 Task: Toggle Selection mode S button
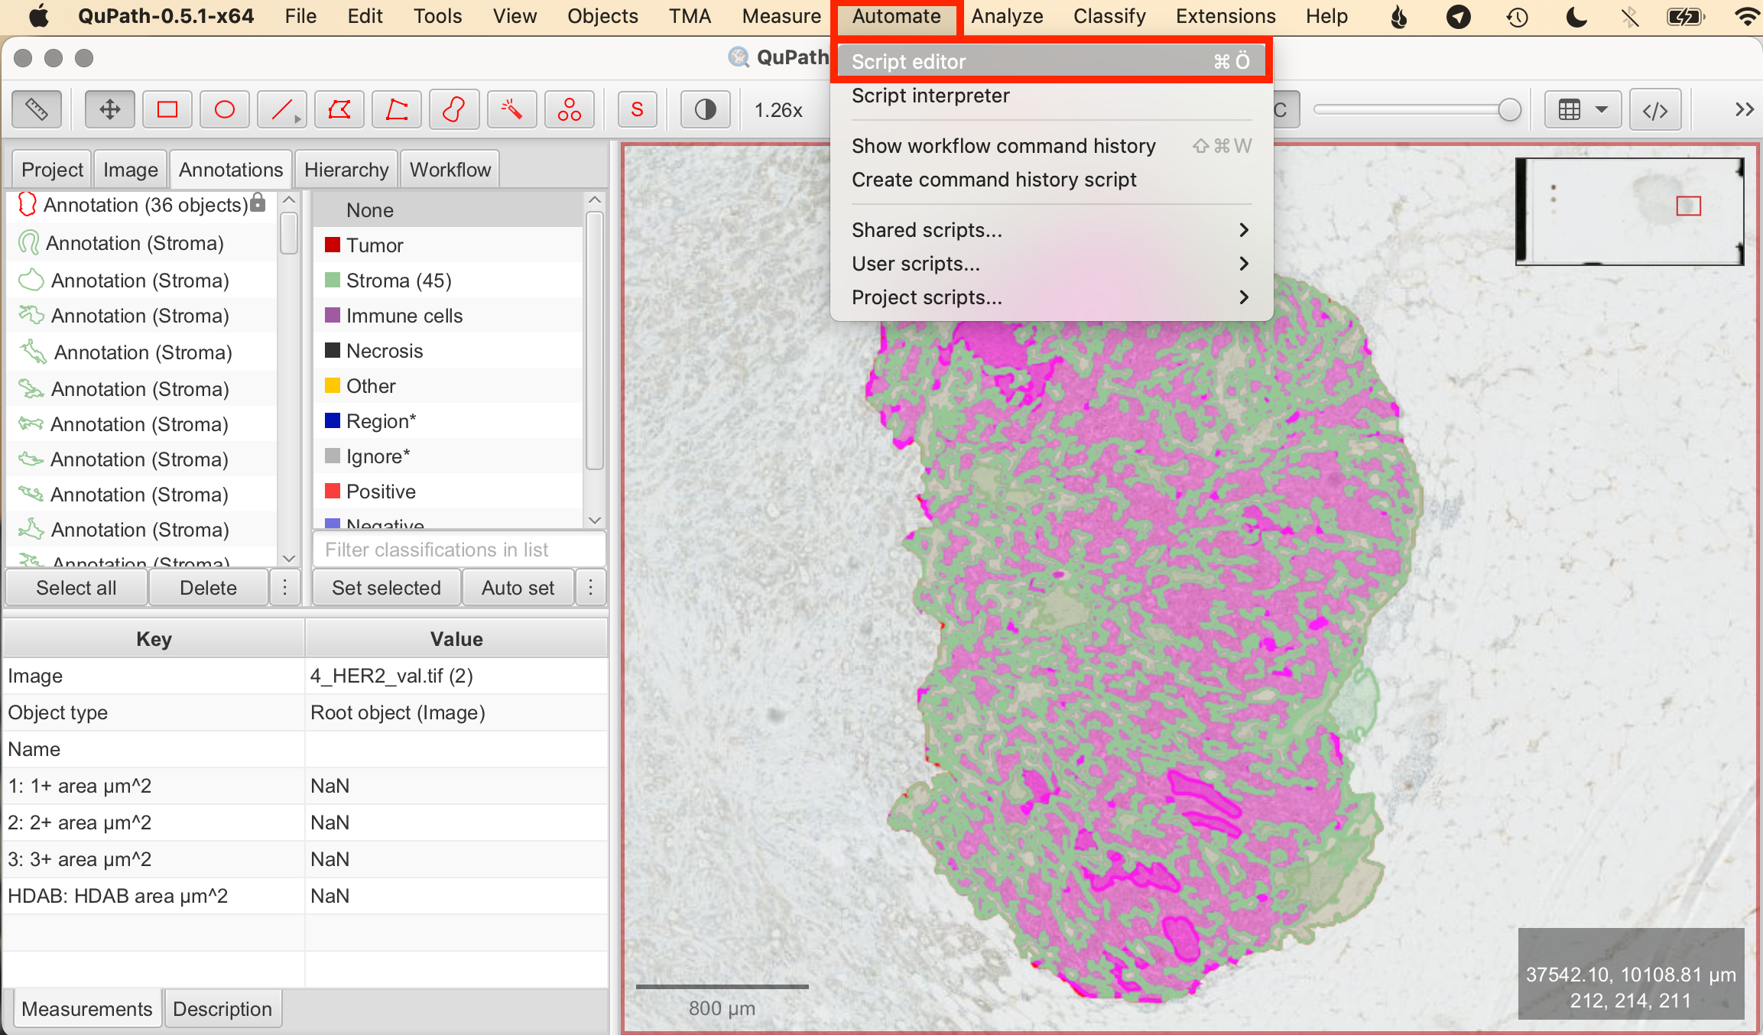(x=637, y=110)
